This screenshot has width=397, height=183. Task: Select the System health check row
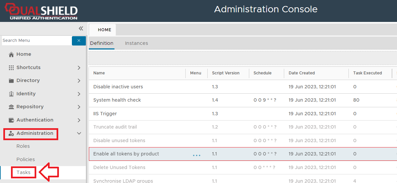(117, 100)
